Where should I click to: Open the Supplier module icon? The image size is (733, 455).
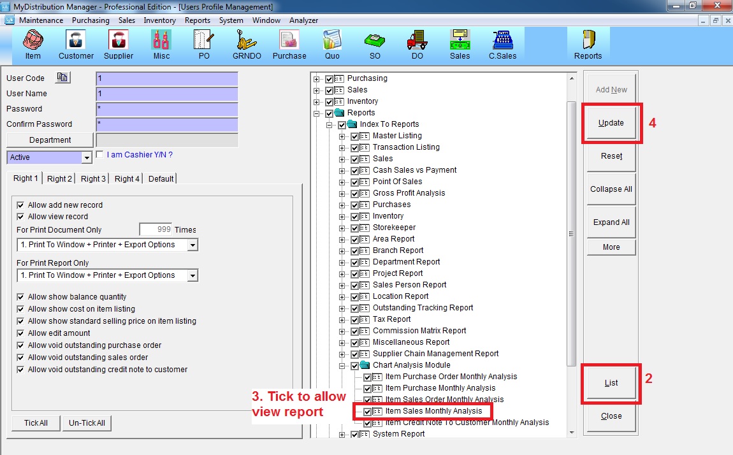click(x=119, y=44)
